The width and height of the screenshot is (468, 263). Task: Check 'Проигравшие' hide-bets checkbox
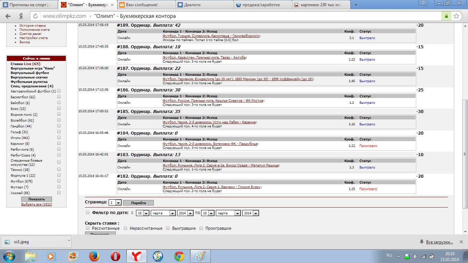click(201, 228)
